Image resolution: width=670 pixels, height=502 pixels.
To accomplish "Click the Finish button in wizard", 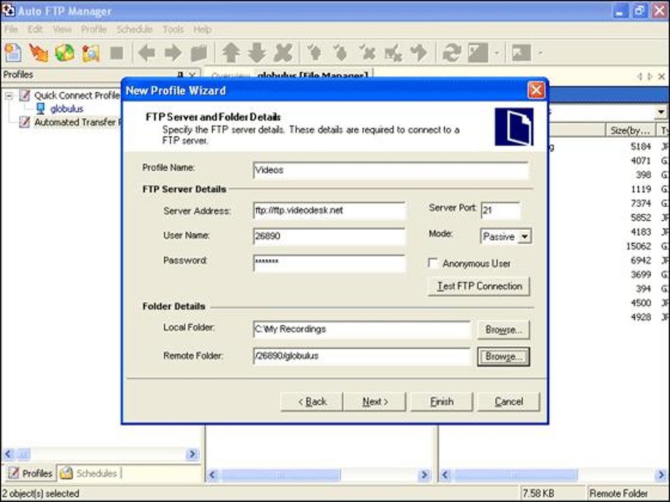I will pyautogui.click(x=441, y=402).
